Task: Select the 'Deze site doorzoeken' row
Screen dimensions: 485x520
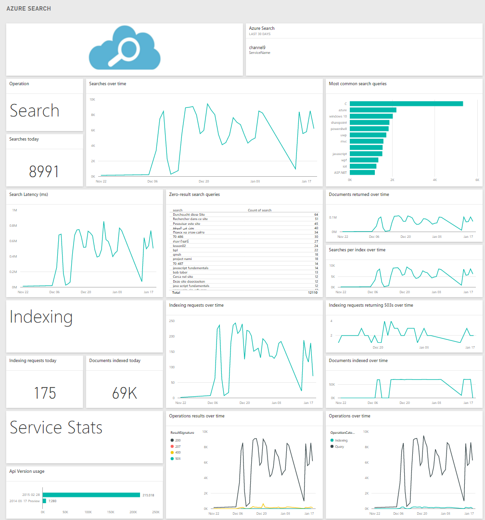Action: [245, 281]
